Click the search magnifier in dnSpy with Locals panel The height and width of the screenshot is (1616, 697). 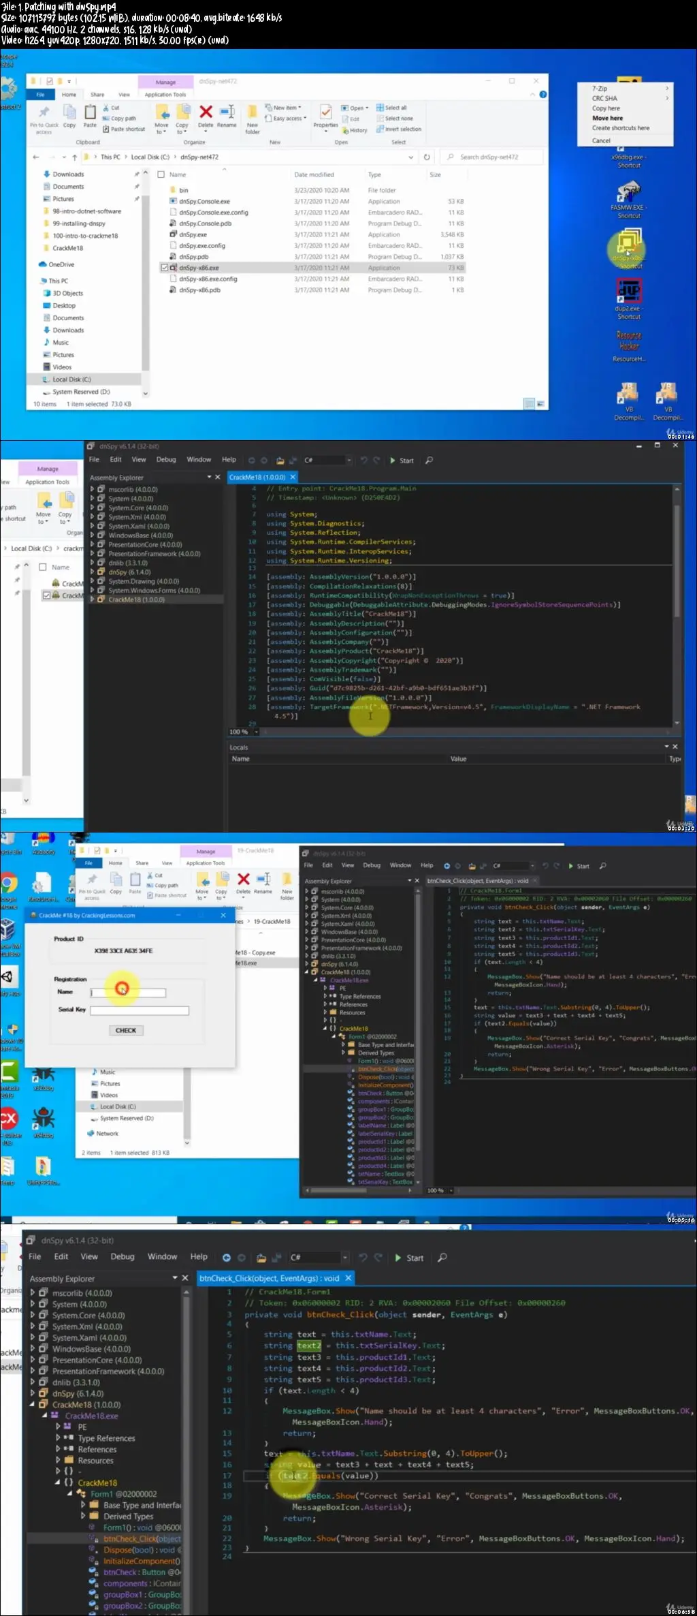click(x=429, y=461)
